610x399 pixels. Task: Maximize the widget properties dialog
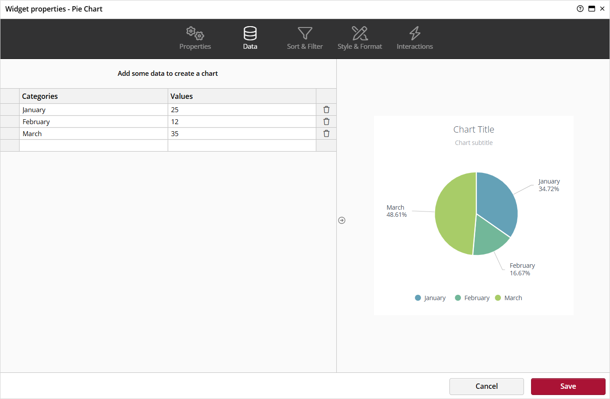click(591, 8)
